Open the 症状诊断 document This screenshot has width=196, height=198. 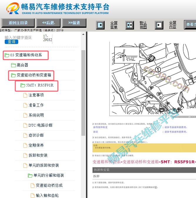pos(36,135)
